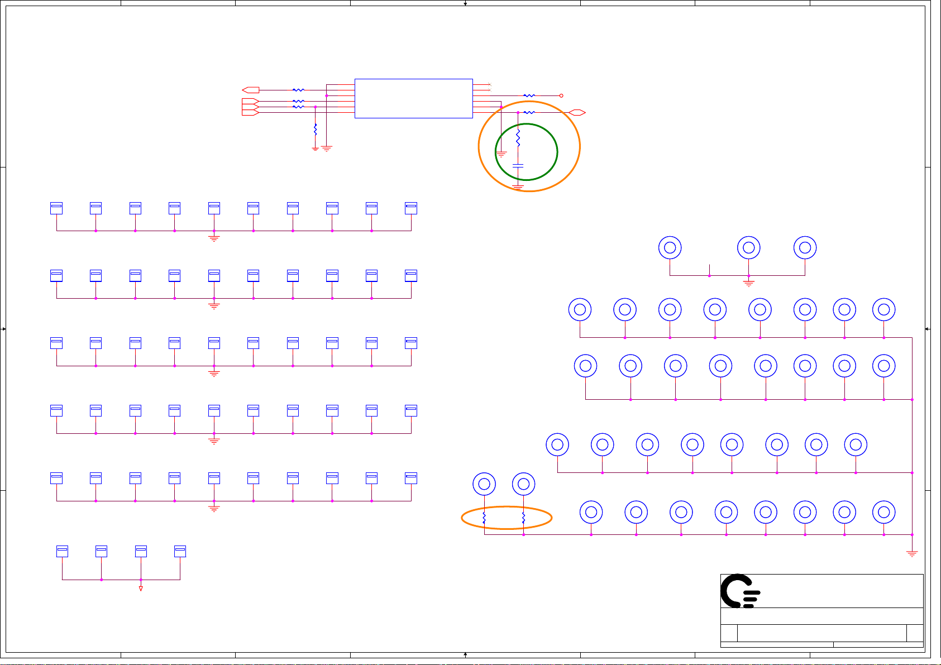The height and width of the screenshot is (665, 941).
Task: Select ground symbol under three mounting holes
Action: point(749,284)
